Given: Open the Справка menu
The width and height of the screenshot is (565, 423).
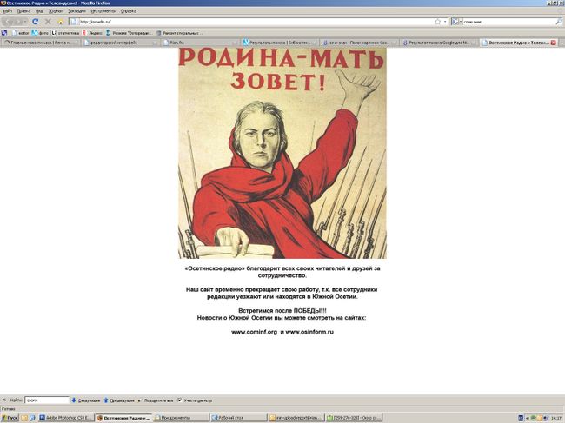Looking at the screenshot, I should [x=129, y=11].
